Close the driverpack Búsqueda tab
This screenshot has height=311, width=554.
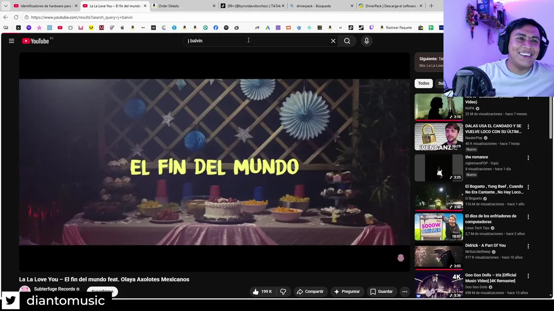coord(352,6)
